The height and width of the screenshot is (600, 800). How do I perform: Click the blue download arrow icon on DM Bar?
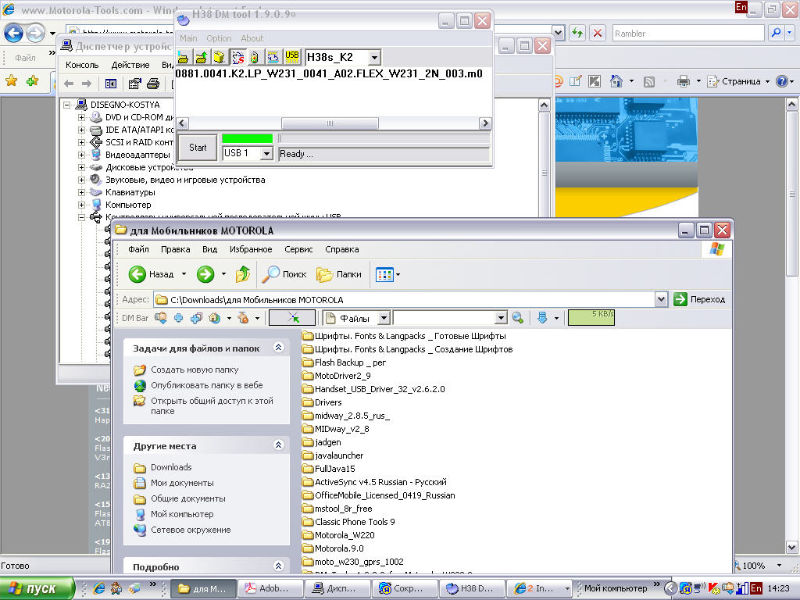pos(542,318)
